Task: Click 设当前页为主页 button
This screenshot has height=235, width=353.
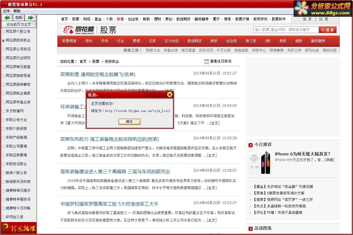Action: pos(19,24)
